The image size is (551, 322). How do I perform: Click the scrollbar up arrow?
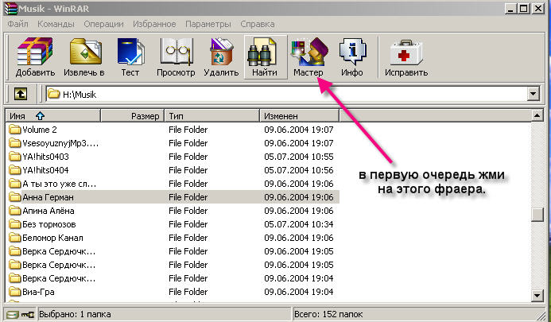click(x=537, y=115)
